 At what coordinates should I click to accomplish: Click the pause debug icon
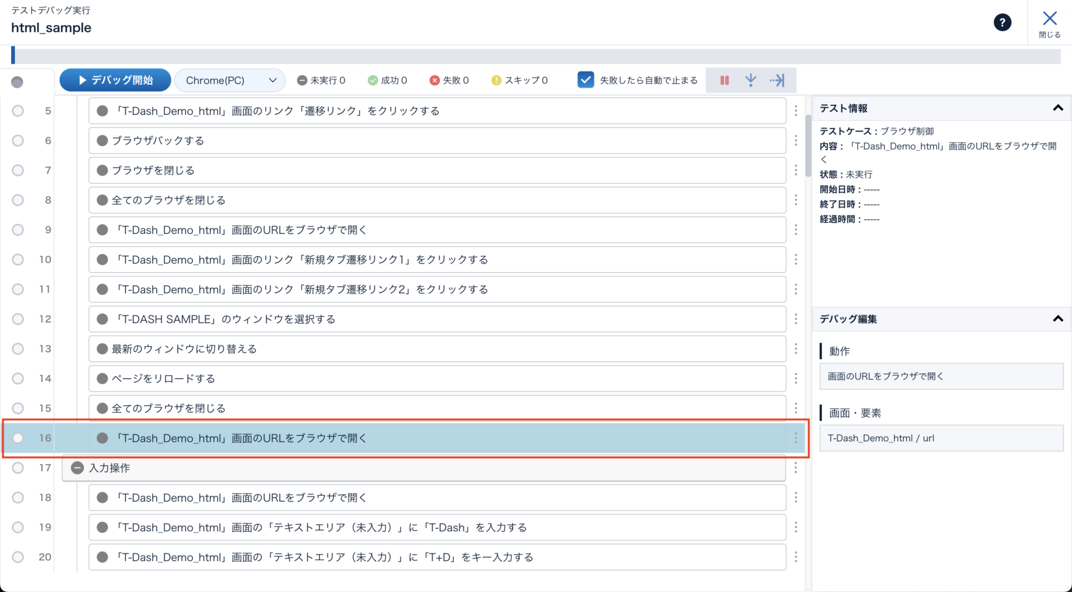click(724, 80)
